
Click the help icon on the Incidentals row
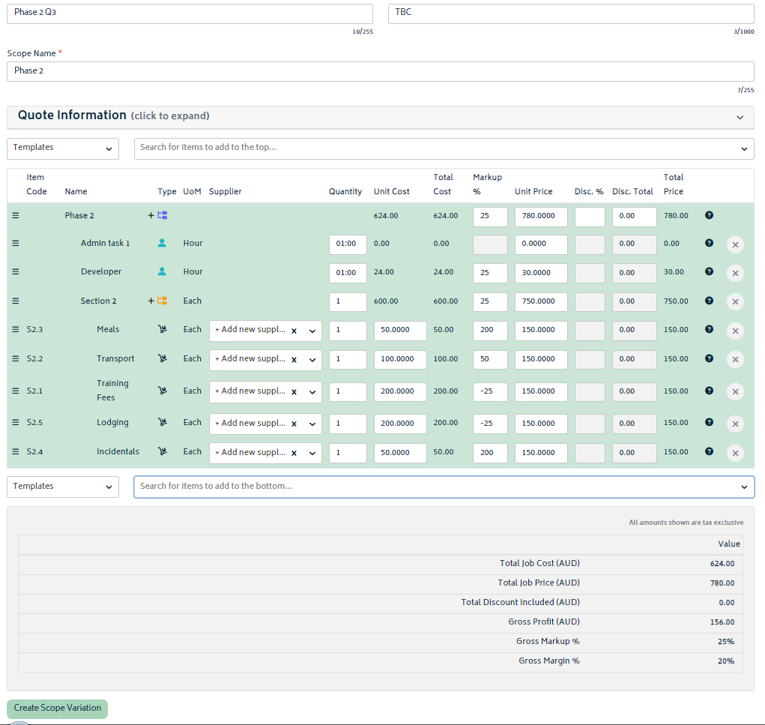point(709,452)
